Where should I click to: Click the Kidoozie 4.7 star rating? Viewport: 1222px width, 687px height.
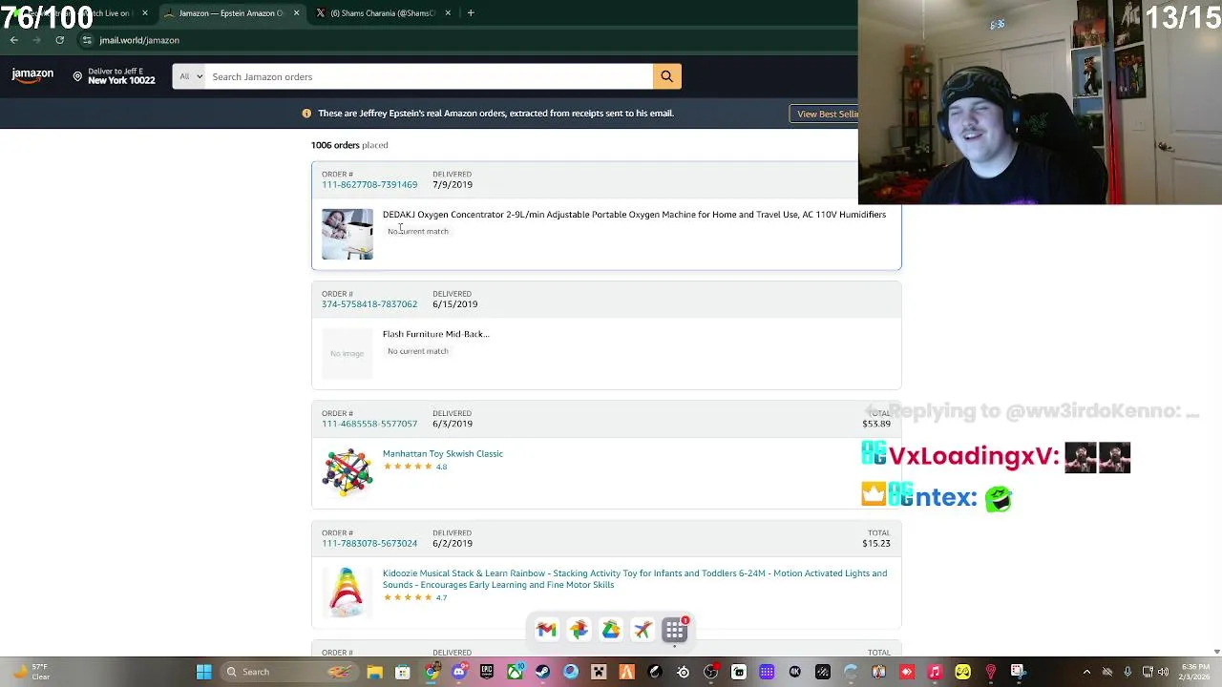(x=415, y=597)
